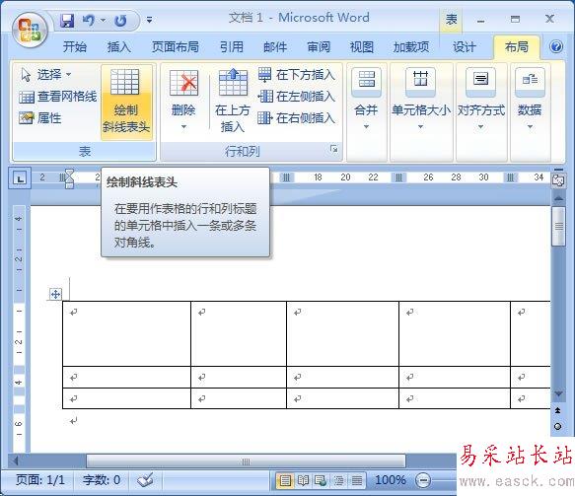
Task: Customize Quick Access Toolbar dropdown
Action: tap(149, 20)
